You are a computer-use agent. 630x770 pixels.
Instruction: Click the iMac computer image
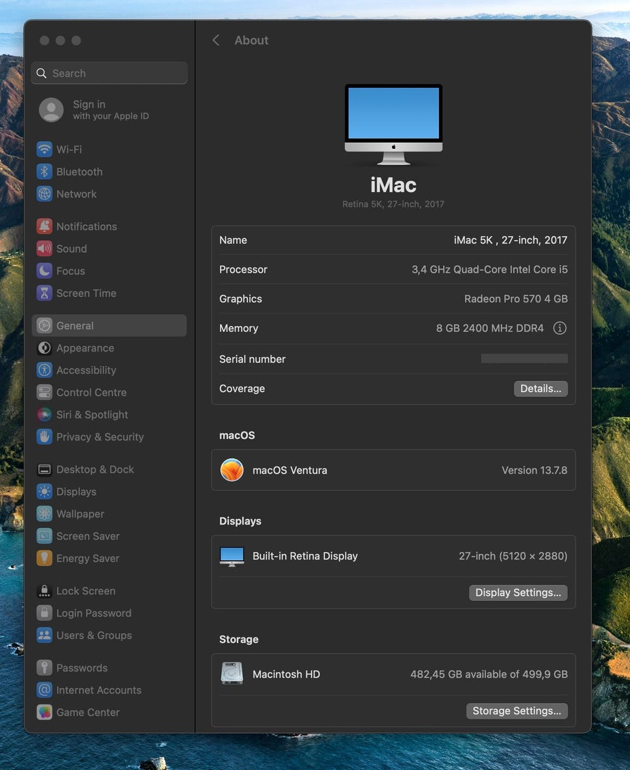(x=393, y=124)
